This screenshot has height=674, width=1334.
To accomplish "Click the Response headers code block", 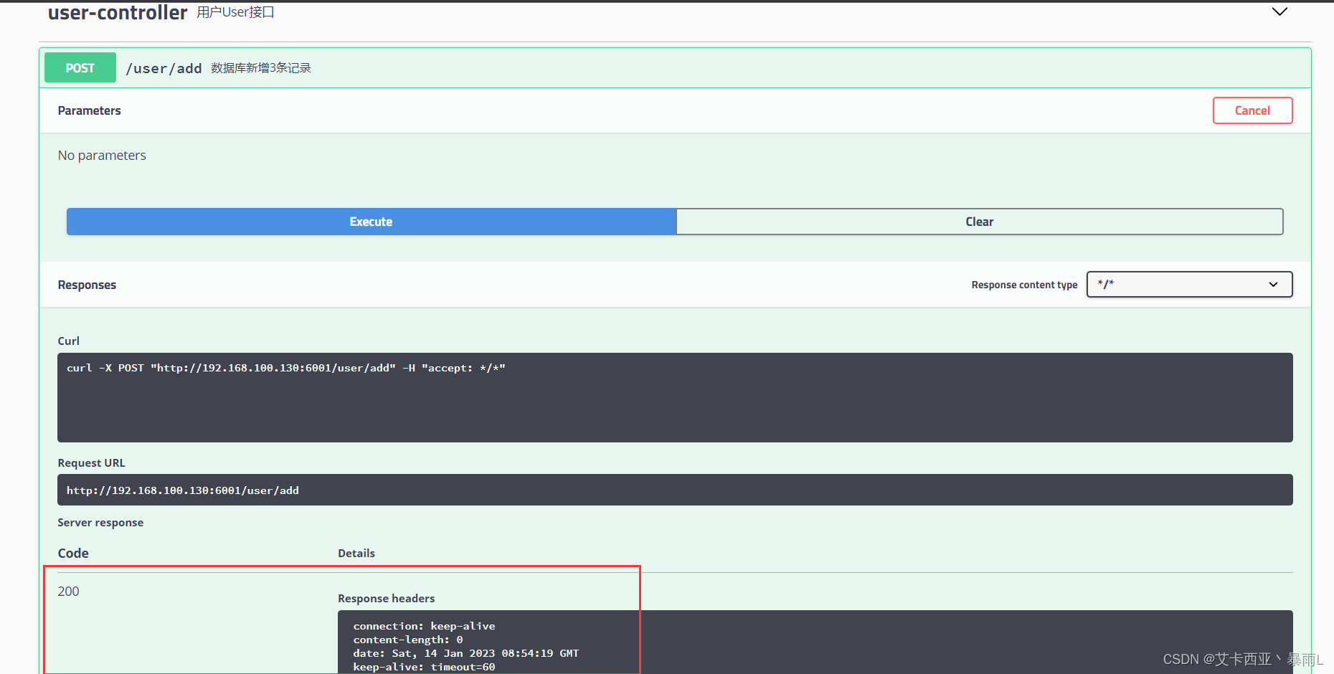I will point(815,642).
